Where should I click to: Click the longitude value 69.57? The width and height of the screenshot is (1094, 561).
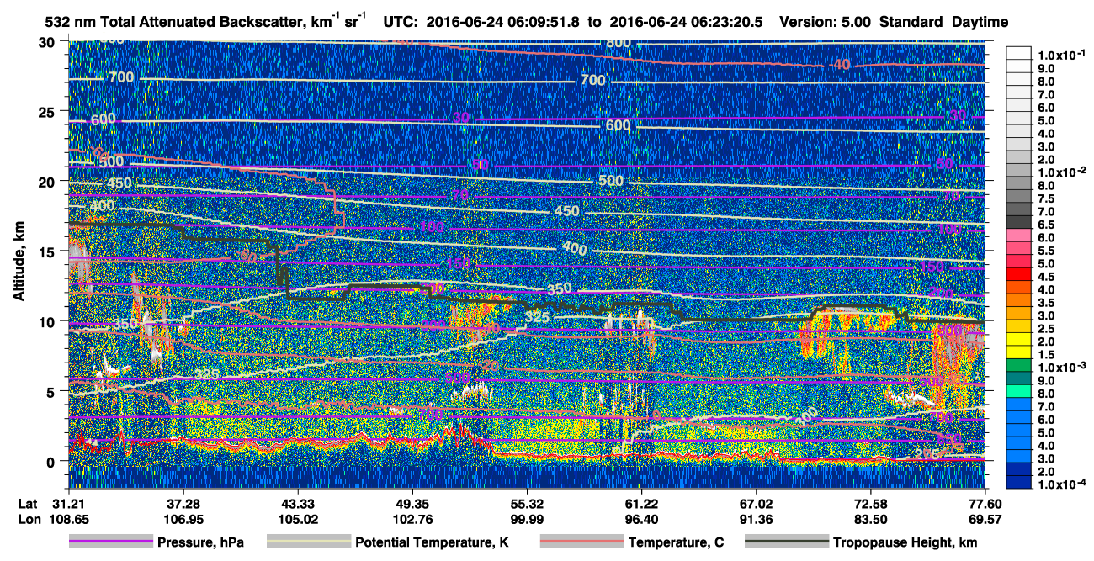(x=985, y=519)
